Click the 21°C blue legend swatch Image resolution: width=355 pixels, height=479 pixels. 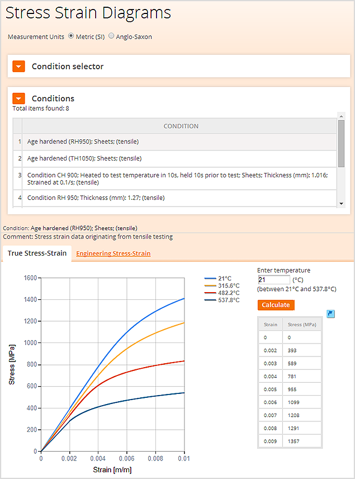(210, 278)
